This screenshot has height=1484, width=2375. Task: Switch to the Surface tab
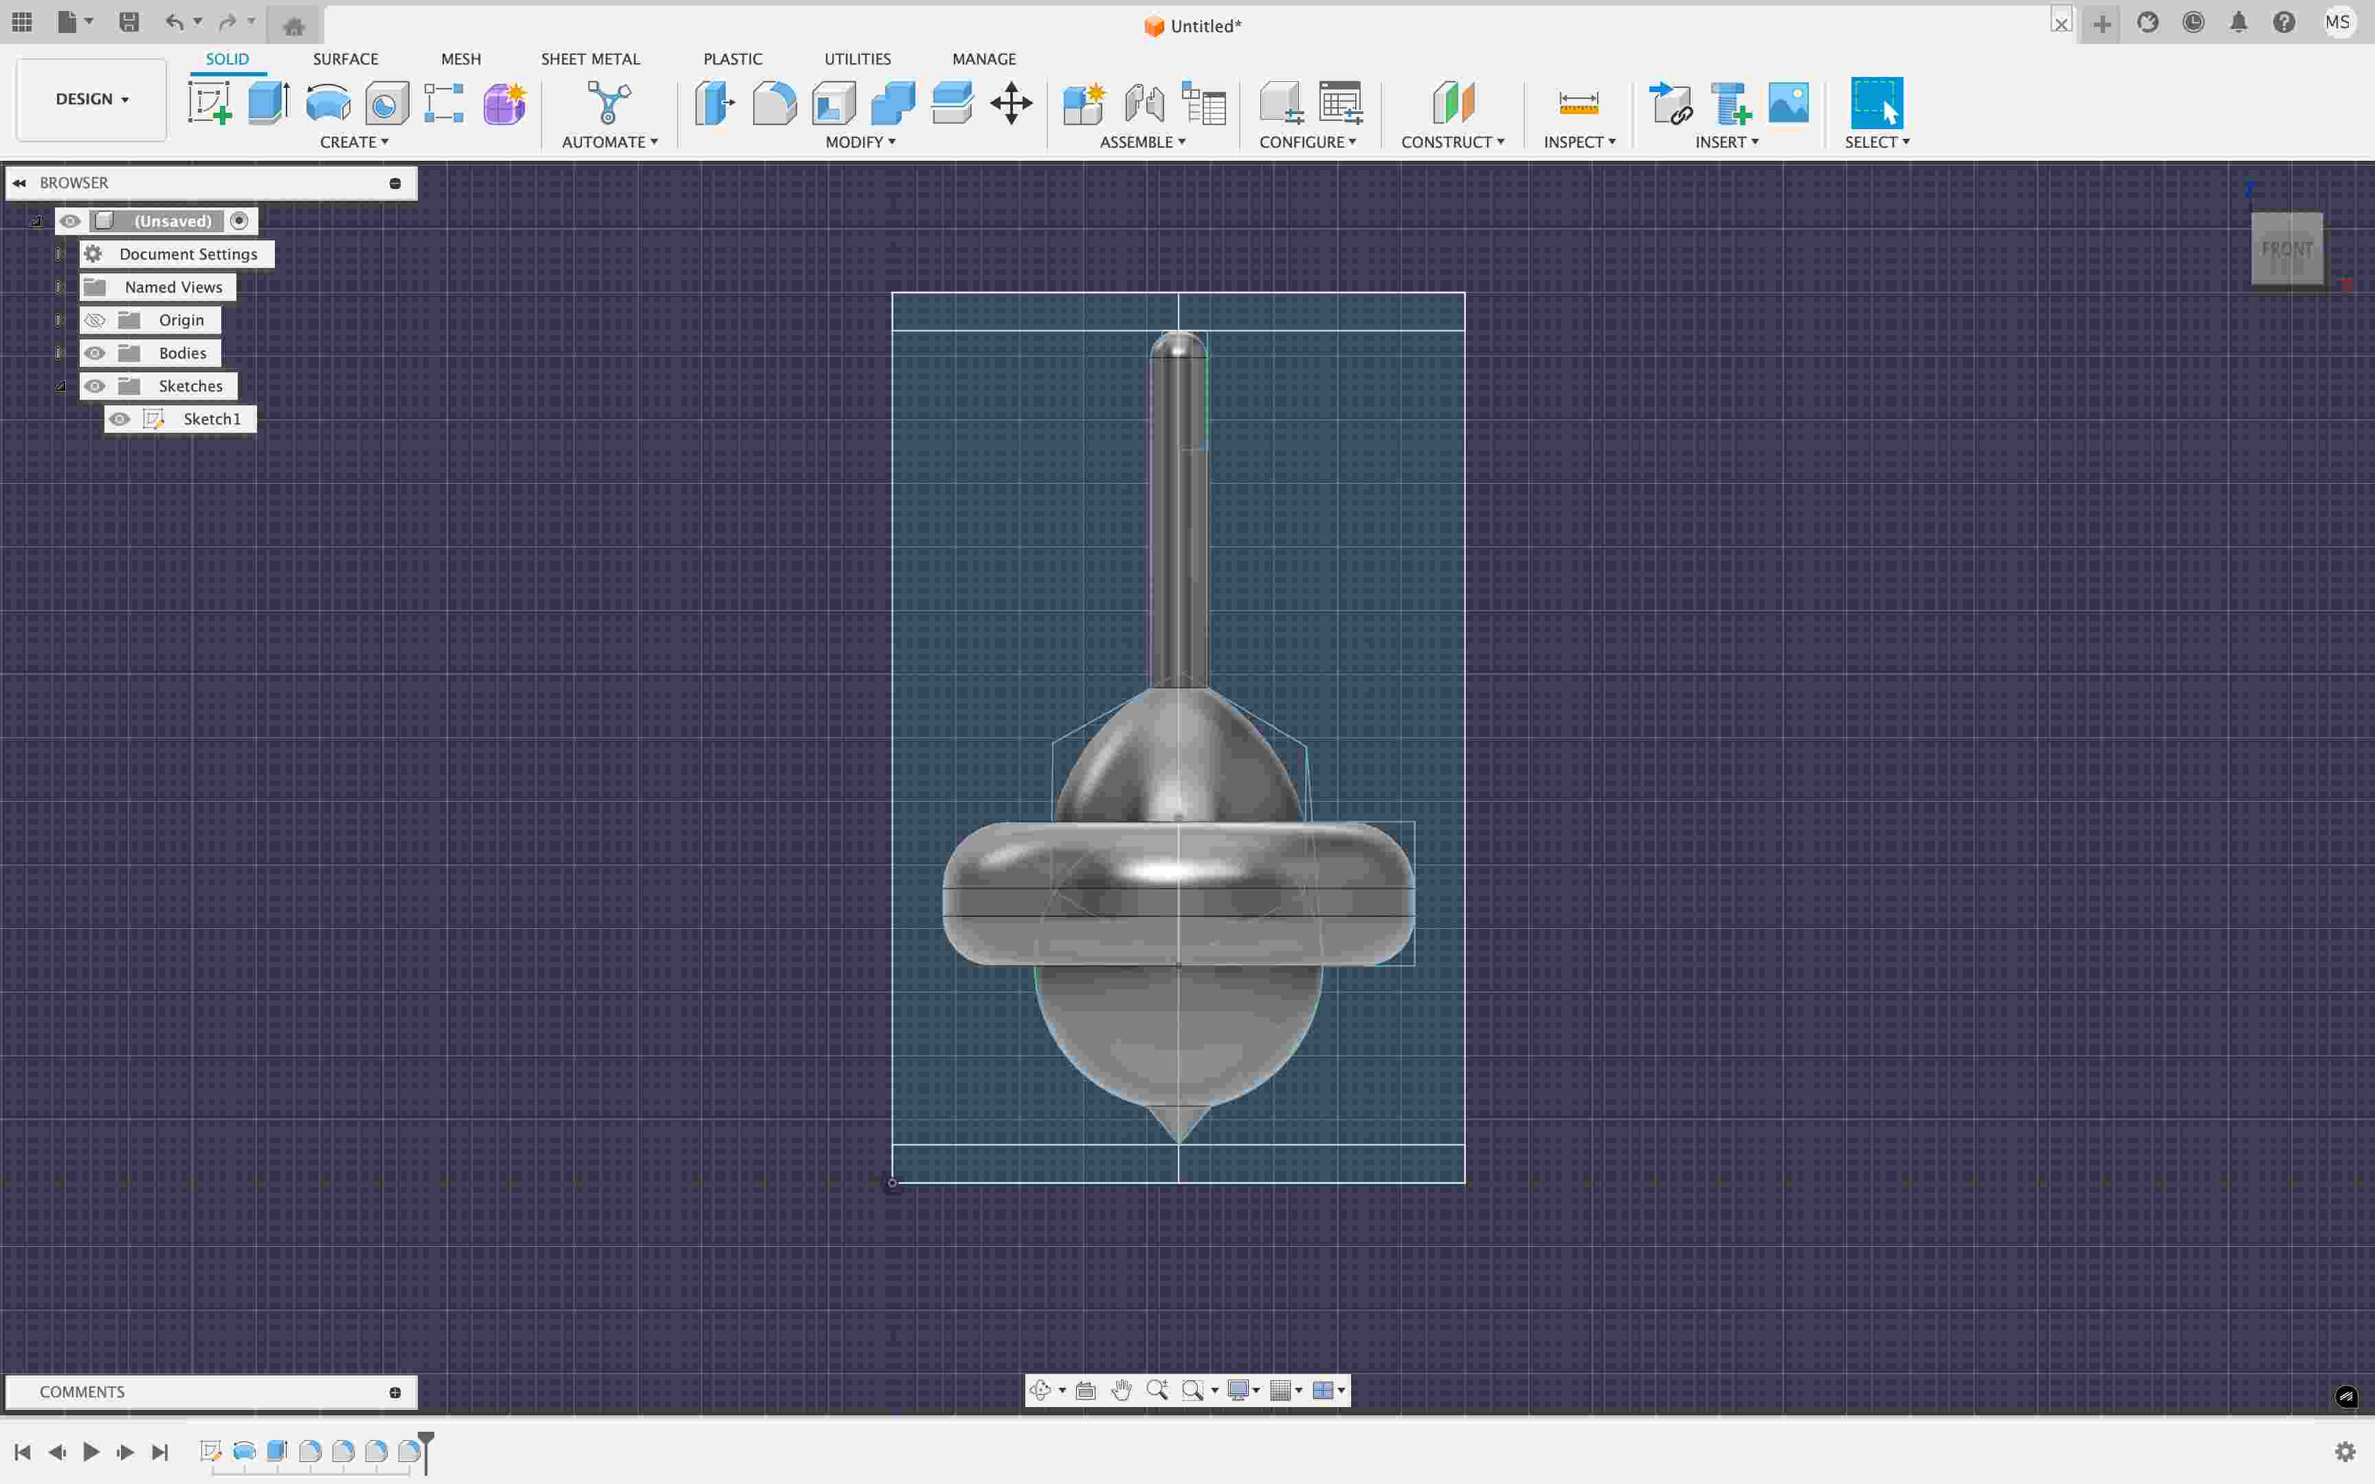346,59
